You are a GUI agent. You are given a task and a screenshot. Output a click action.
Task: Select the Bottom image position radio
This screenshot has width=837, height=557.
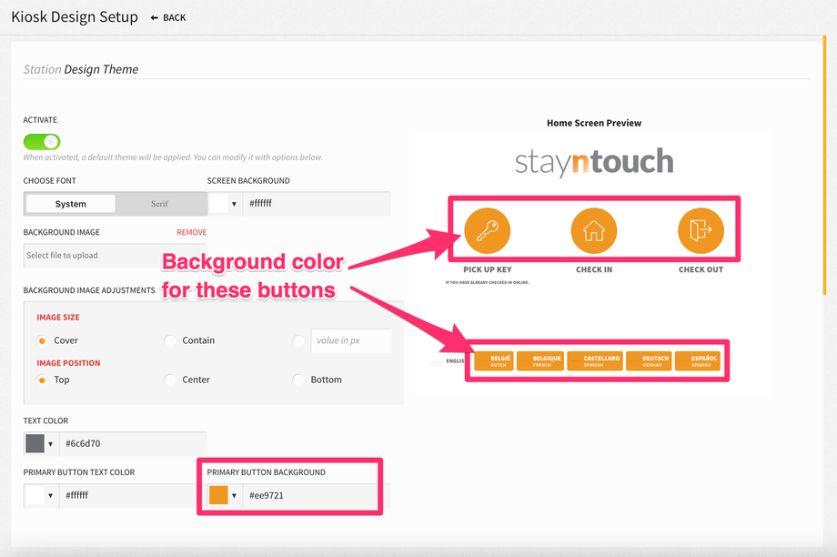coord(298,380)
